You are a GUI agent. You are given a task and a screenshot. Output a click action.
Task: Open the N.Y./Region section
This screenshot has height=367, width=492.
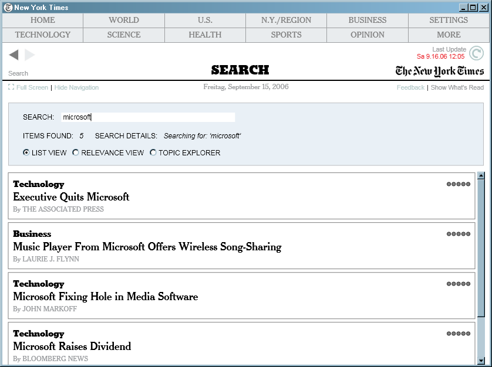click(x=286, y=20)
